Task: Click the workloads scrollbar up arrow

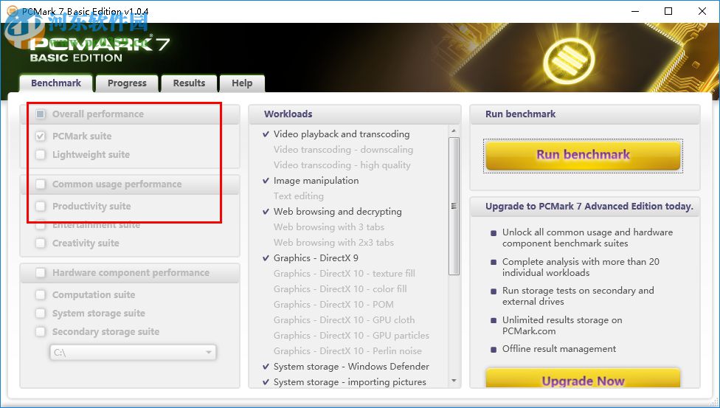Action: click(454, 131)
